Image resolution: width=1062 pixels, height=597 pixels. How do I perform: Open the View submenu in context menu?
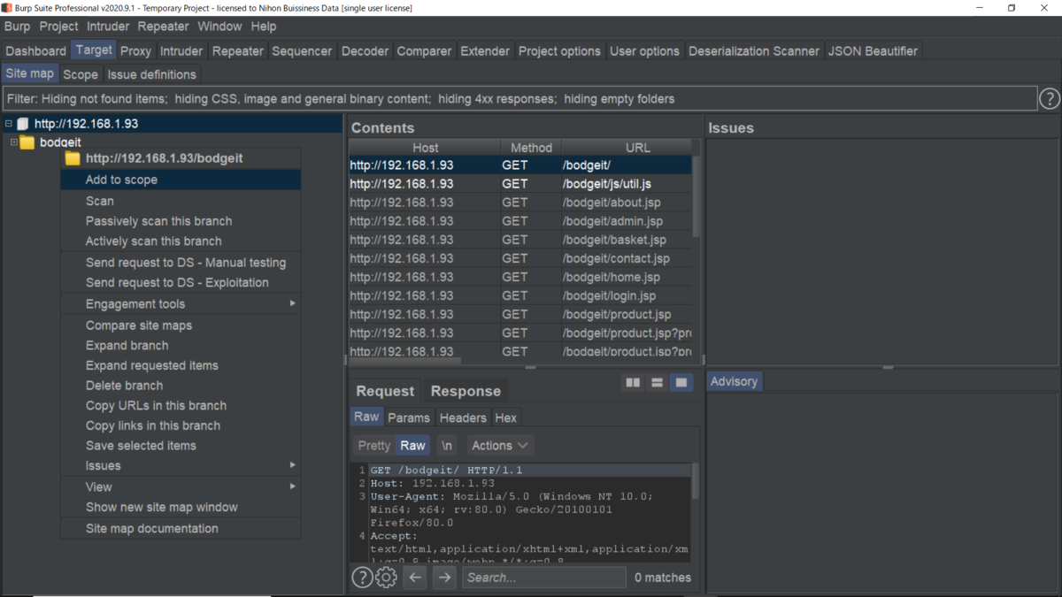pyautogui.click(x=181, y=486)
